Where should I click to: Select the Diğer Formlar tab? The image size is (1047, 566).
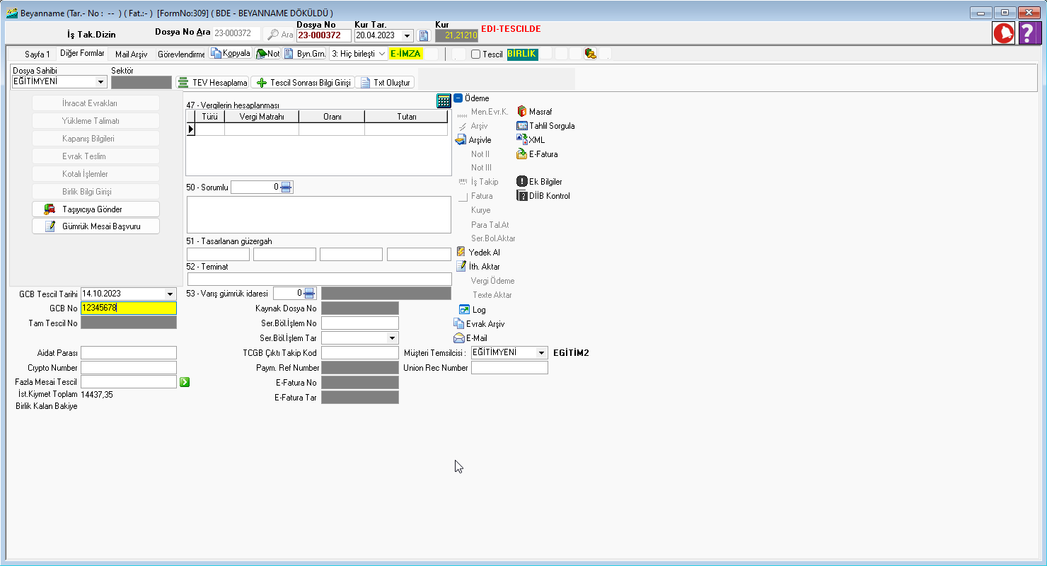[x=82, y=53]
